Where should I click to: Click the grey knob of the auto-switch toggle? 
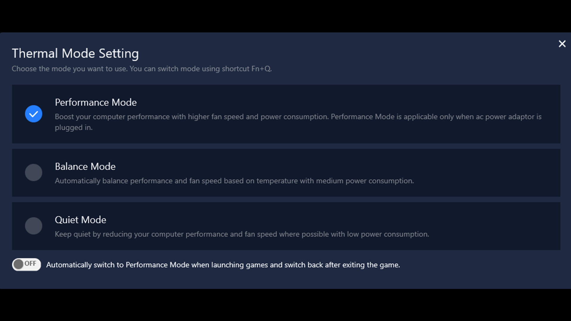tap(18, 264)
